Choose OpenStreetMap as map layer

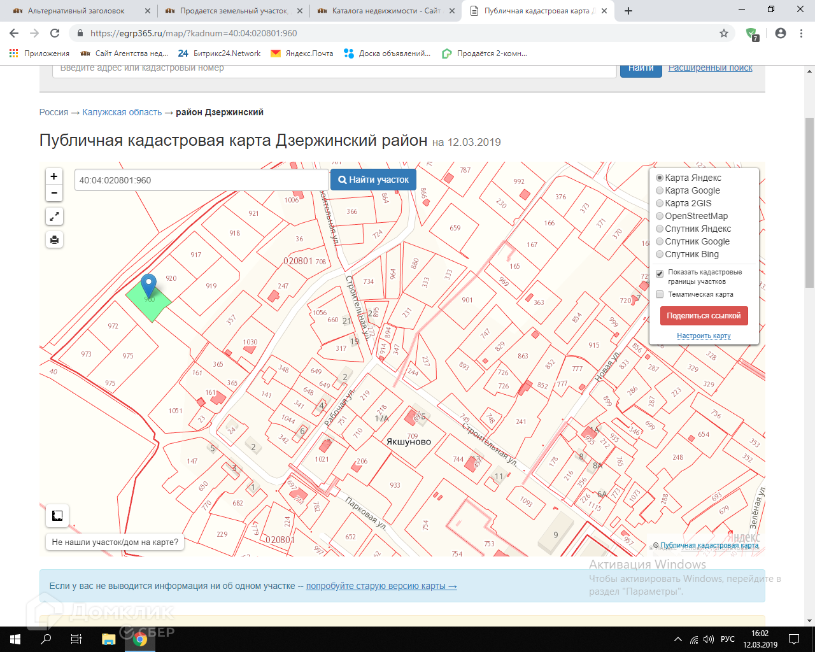[660, 216]
